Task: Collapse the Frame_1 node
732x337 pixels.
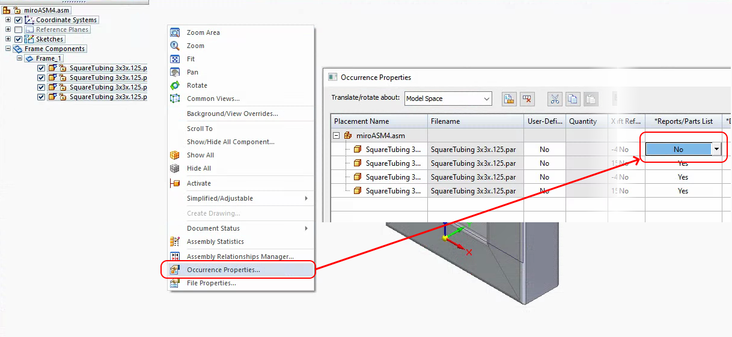Action: 19,58
